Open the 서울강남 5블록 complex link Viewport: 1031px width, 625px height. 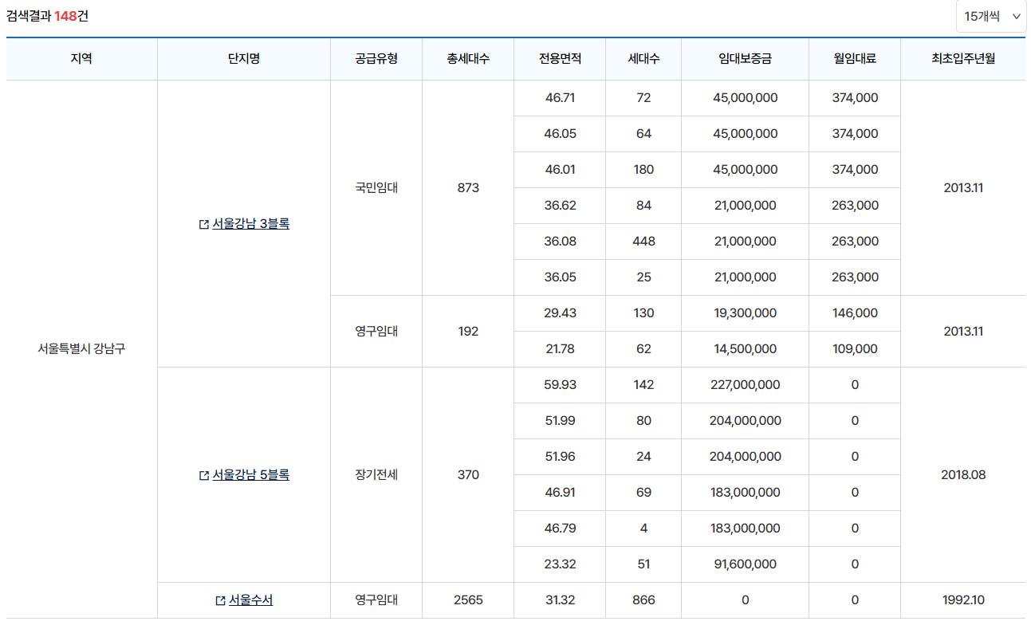click(x=251, y=475)
